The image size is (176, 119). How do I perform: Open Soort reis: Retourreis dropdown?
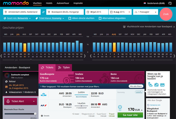click(19, 18)
